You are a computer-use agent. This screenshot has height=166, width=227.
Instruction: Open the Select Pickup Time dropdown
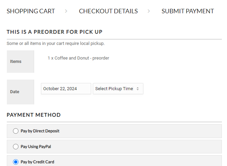click(118, 89)
